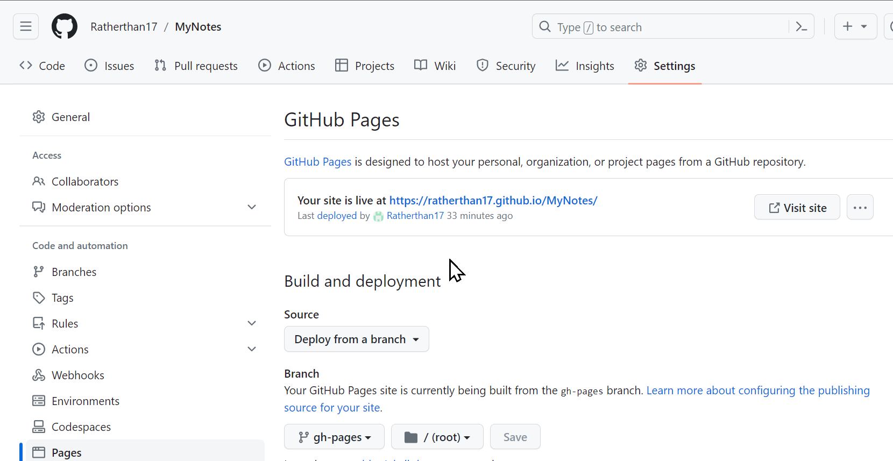Open Rules settings in sidebar
The height and width of the screenshot is (461, 893).
(145, 323)
